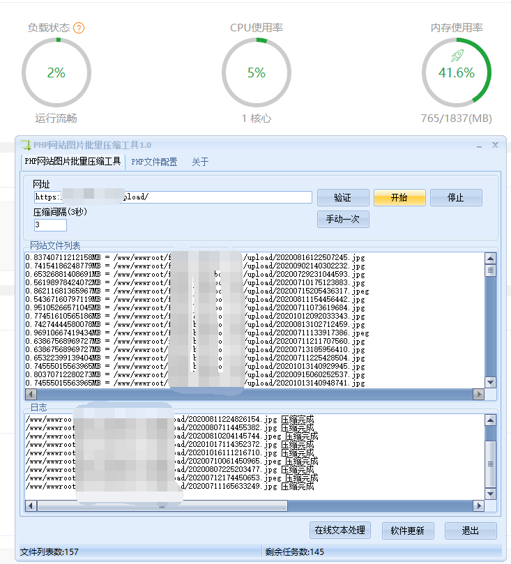The height and width of the screenshot is (564, 511).
Task: Select the PHP网站图片批量压缩工具 tab
Action: click(x=73, y=162)
